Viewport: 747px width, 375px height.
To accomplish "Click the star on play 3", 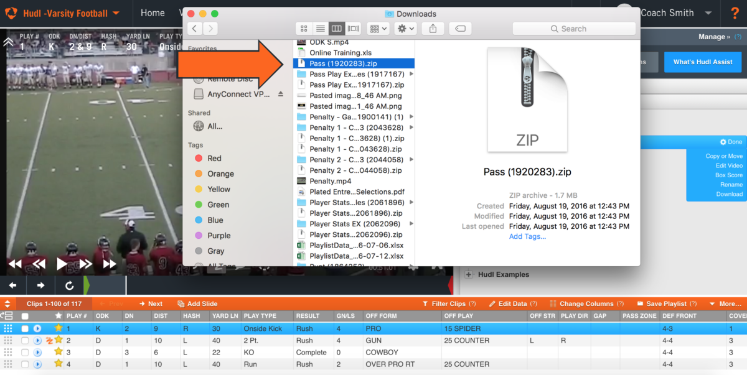I will [x=59, y=352].
